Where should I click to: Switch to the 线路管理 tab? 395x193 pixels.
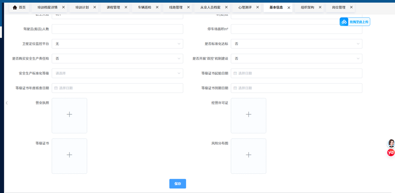coord(176,7)
